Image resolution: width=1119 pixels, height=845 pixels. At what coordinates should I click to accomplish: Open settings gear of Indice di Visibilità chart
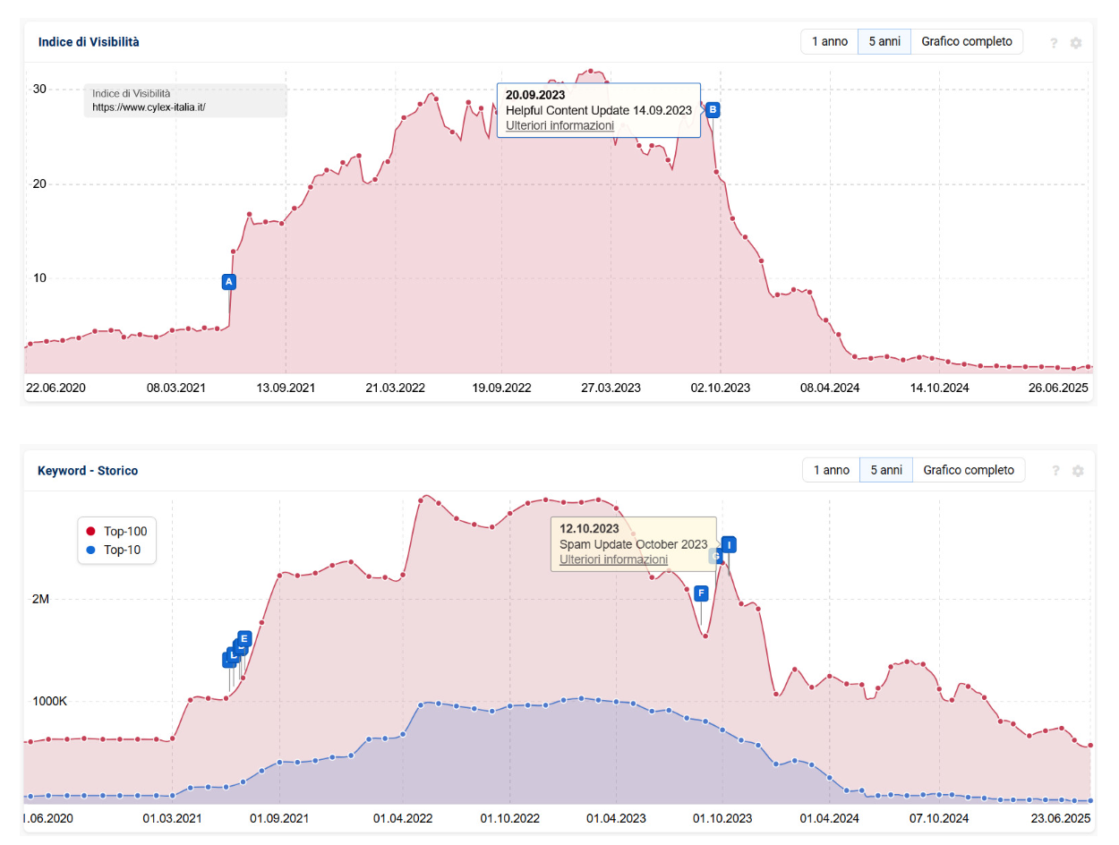click(x=1076, y=42)
